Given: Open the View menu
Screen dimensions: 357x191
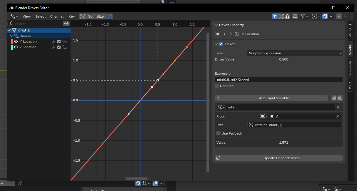Looking at the screenshot, I should 26,16.
